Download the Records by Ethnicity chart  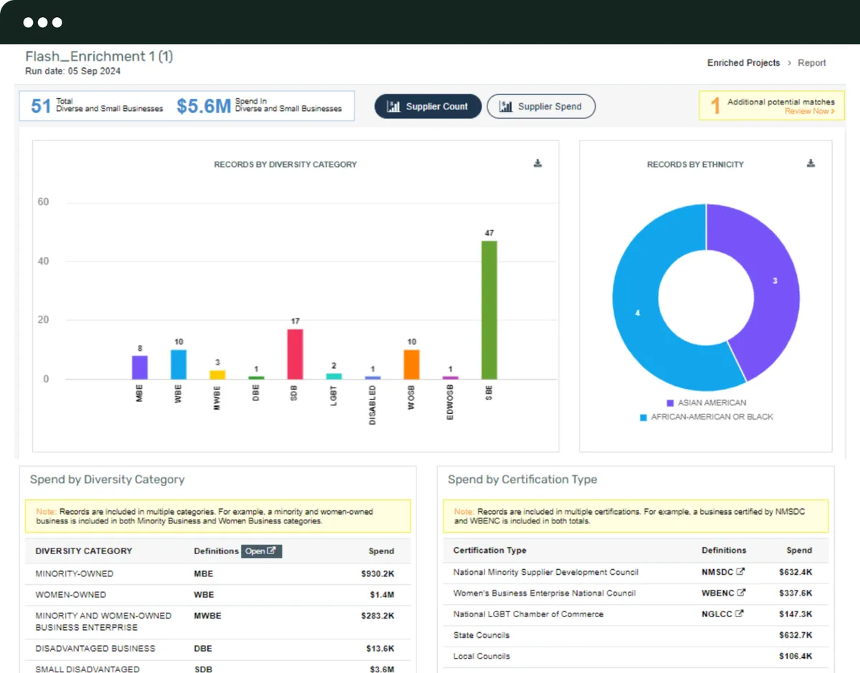coord(811,163)
